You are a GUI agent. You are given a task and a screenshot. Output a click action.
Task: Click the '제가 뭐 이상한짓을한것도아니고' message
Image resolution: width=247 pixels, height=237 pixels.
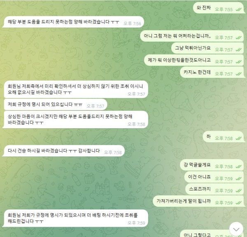pos(194,60)
